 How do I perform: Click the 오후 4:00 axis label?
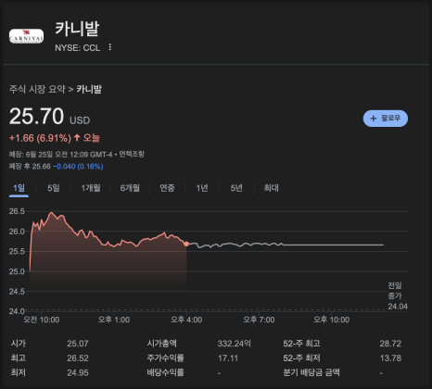(186, 320)
